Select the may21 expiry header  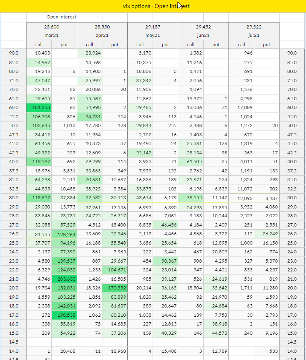pos(153,35)
